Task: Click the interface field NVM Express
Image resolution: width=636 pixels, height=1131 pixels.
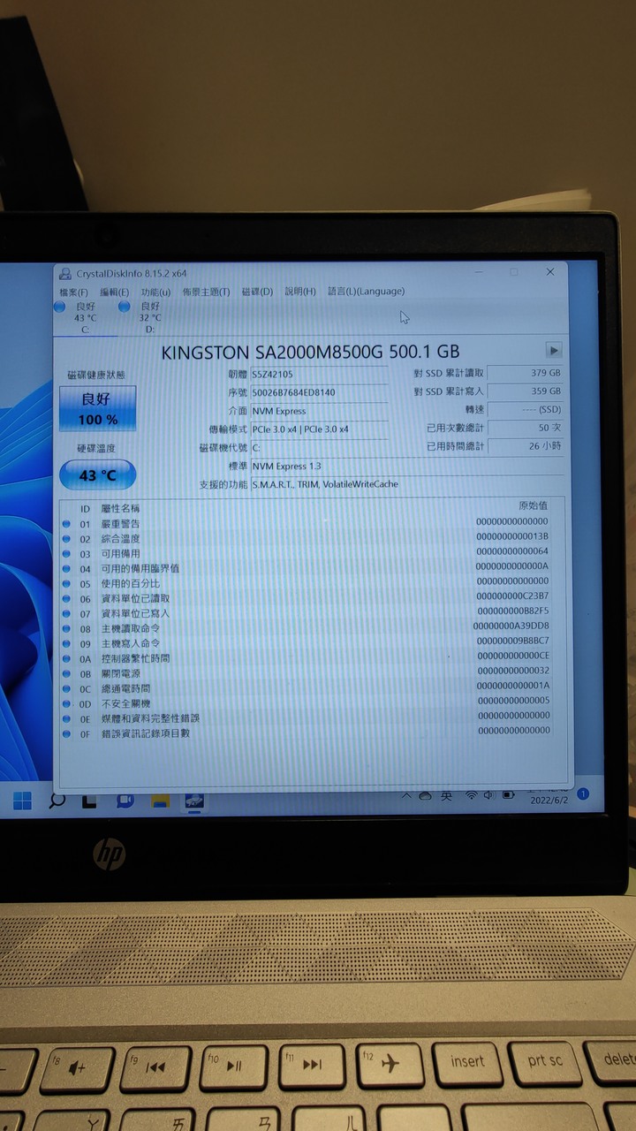Action: (319, 411)
